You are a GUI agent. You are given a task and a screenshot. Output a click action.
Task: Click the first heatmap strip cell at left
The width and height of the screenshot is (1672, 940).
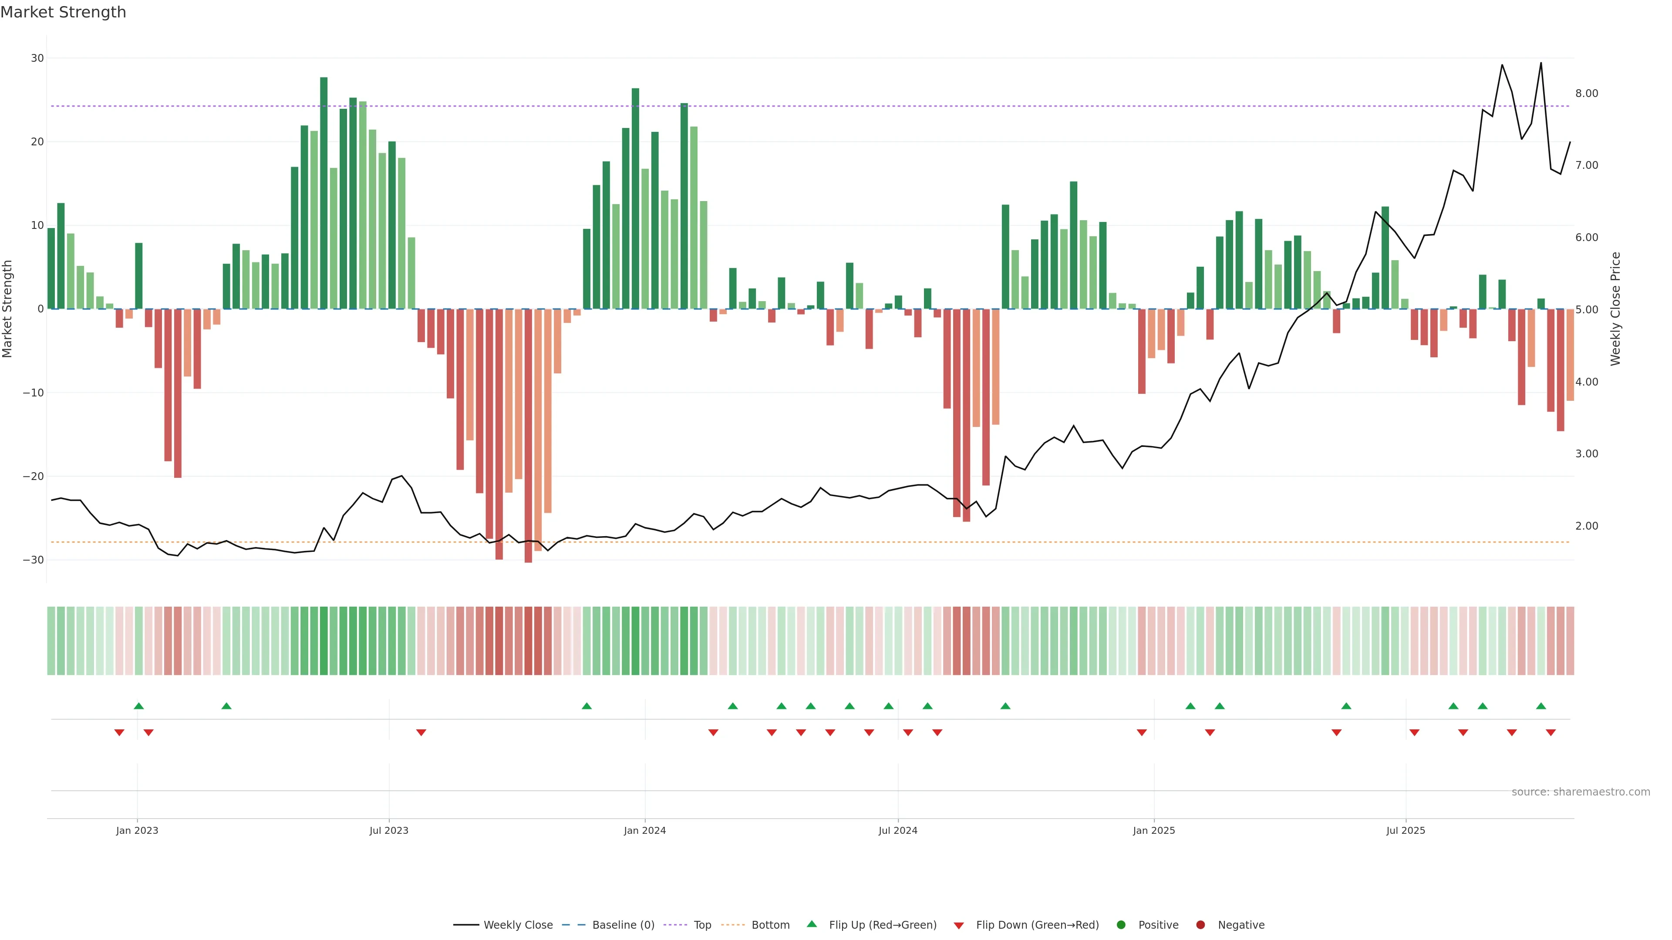[51, 641]
